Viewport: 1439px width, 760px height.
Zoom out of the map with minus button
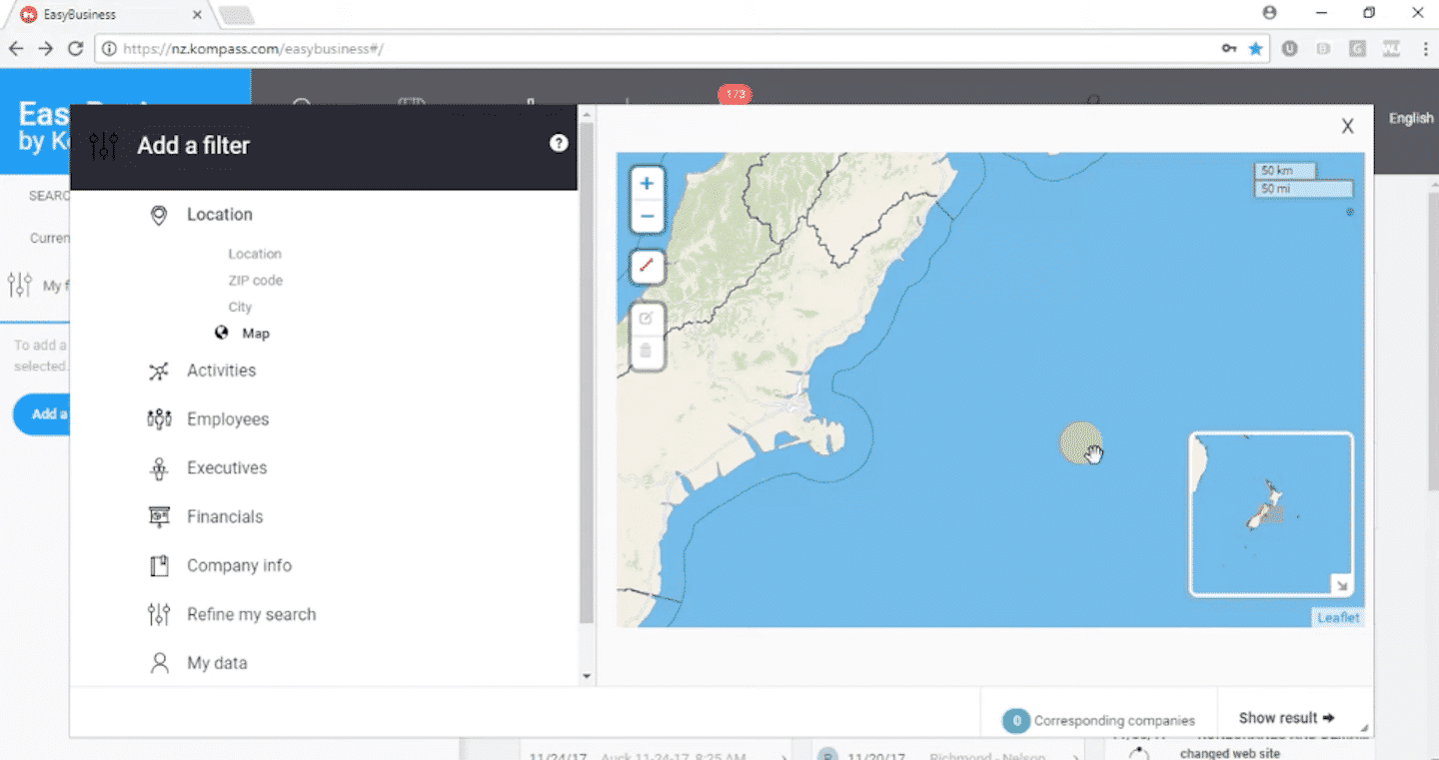pyautogui.click(x=647, y=216)
